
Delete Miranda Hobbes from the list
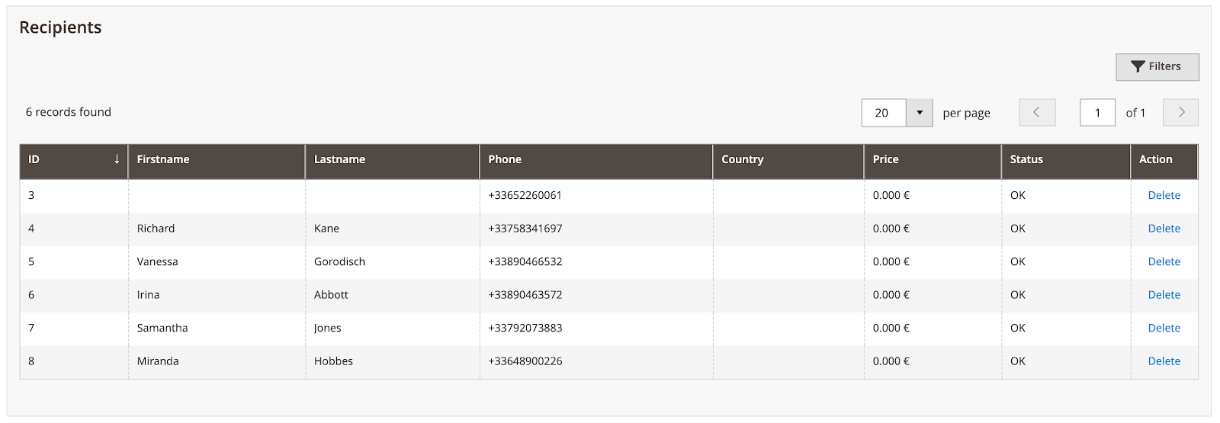pyautogui.click(x=1164, y=361)
